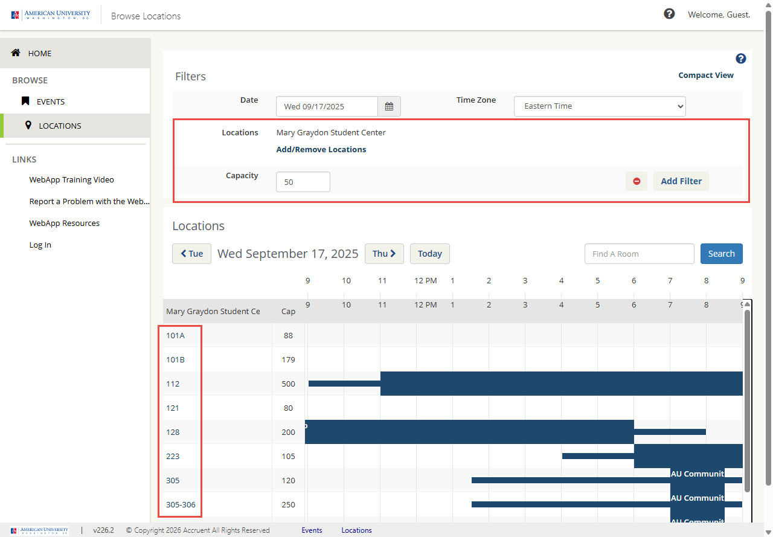This screenshot has height=537, width=773.
Task: Click the Add Filter button
Action: [681, 181]
